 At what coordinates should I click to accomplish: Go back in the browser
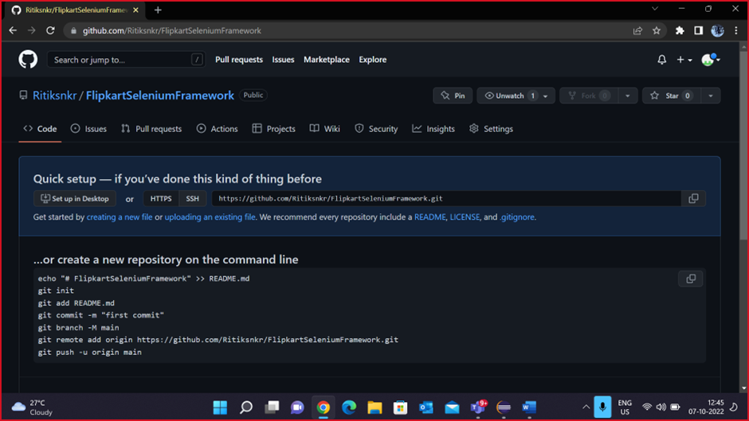tap(13, 30)
